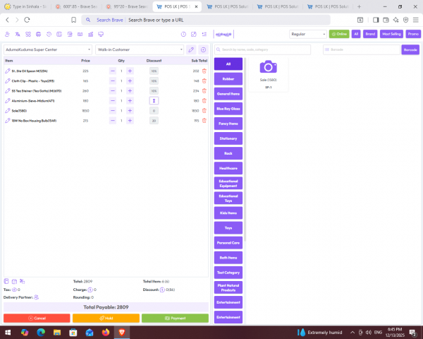Screen dimensions: 423x339
Task: Decrease quantity of Sole(1580) item
Action: [113, 111]
